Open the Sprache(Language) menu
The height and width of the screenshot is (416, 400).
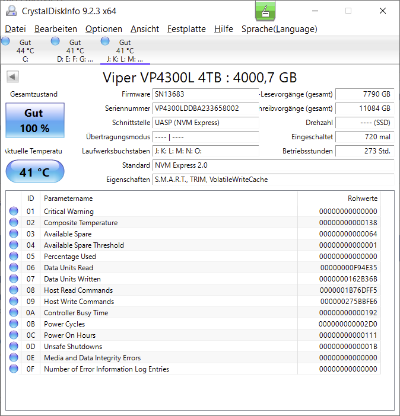click(280, 29)
